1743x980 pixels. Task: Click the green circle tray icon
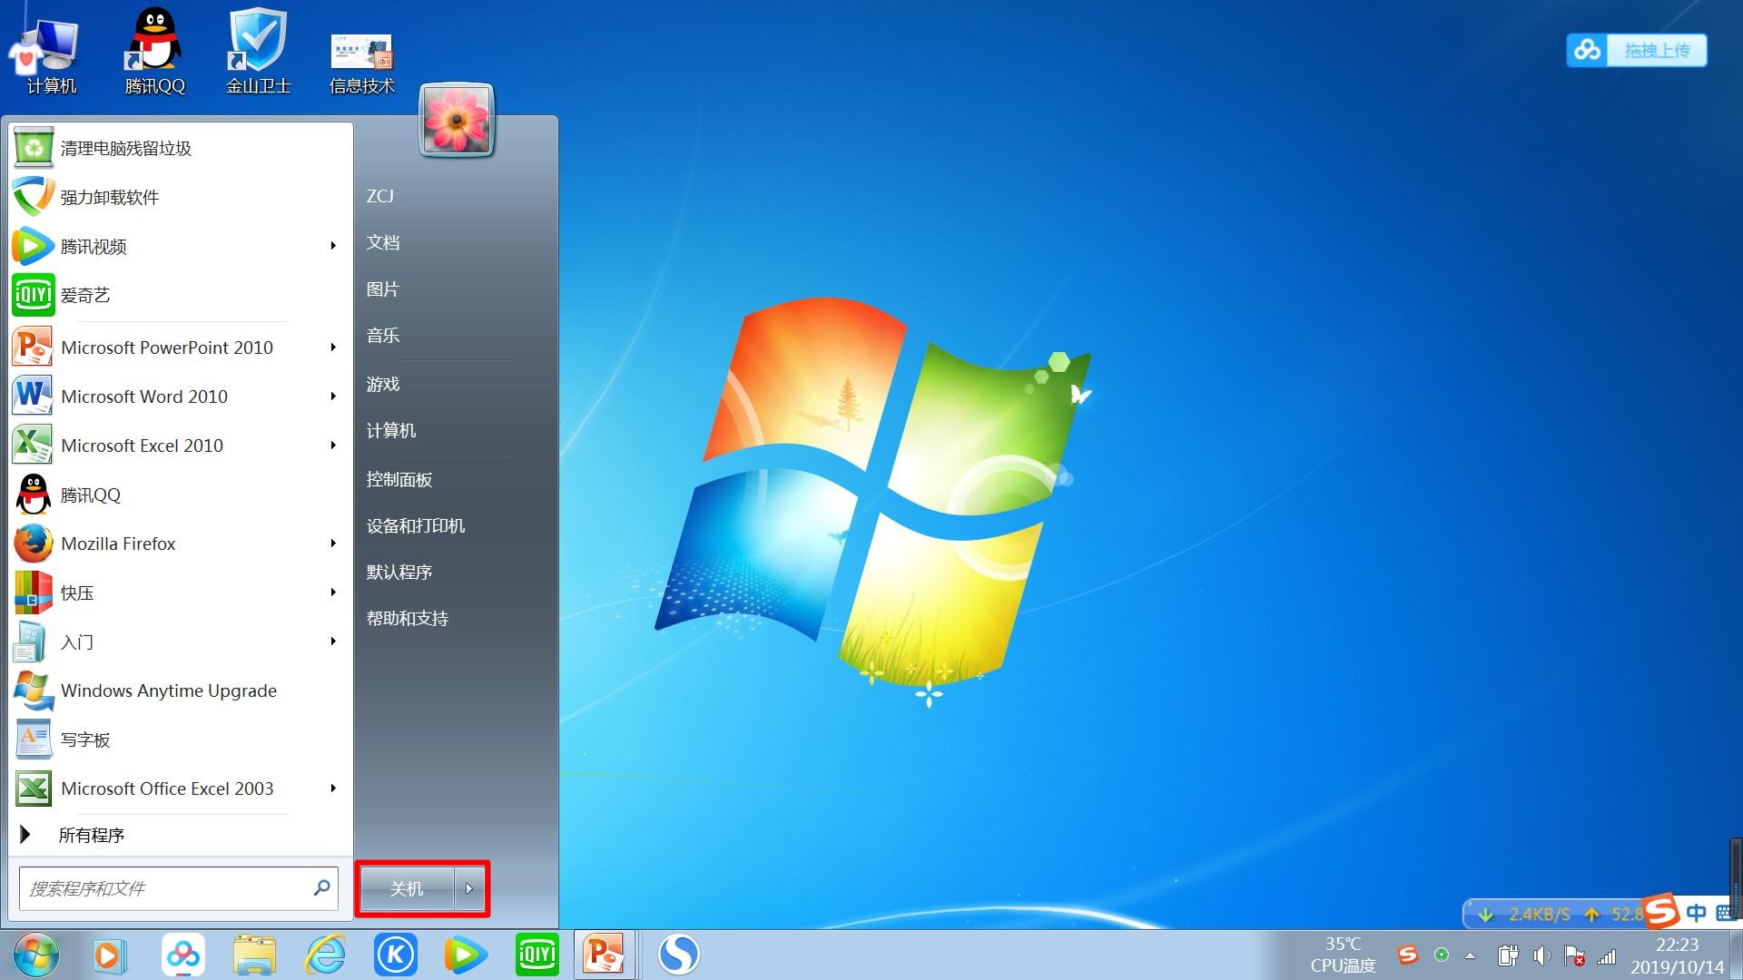click(x=1441, y=955)
